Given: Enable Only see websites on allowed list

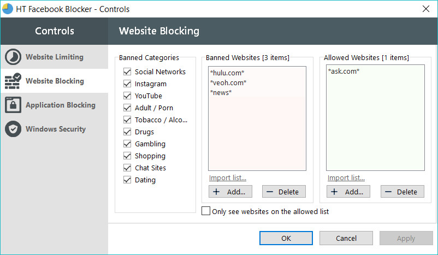Looking at the screenshot, I should (x=206, y=211).
